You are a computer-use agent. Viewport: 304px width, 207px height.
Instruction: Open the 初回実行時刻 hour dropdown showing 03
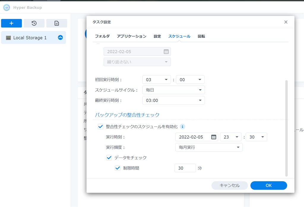(156, 80)
